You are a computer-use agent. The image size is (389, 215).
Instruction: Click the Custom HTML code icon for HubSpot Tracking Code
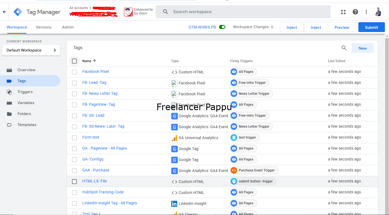(174, 193)
